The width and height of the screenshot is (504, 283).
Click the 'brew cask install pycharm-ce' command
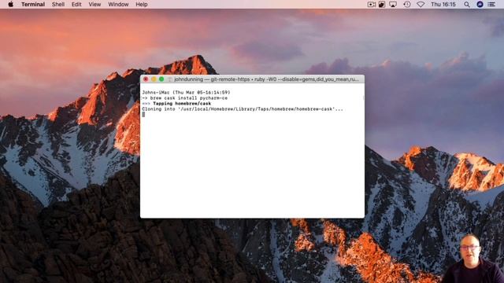pyautogui.click(x=189, y=97)
